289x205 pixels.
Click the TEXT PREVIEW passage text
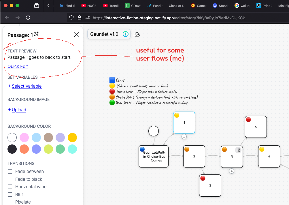[x=39, y=57]
